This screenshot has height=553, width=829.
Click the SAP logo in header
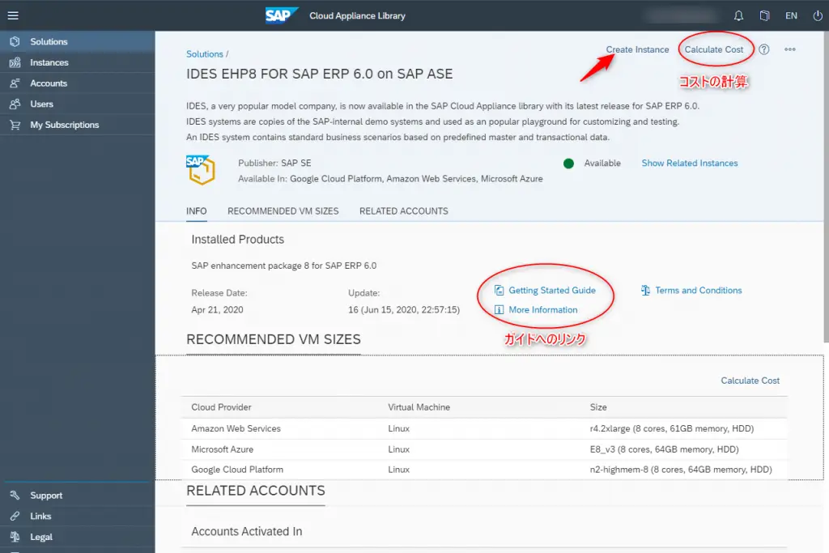pyautogui.click(x=282, y=15)
